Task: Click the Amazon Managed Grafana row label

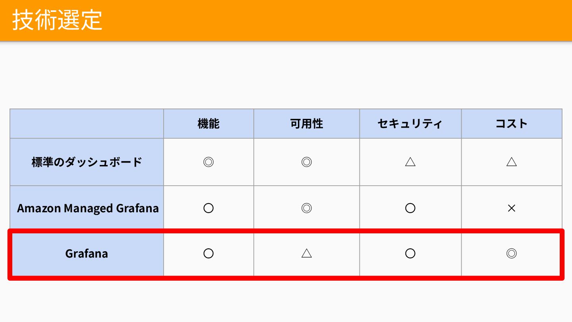Action: [x=88, y=208]
